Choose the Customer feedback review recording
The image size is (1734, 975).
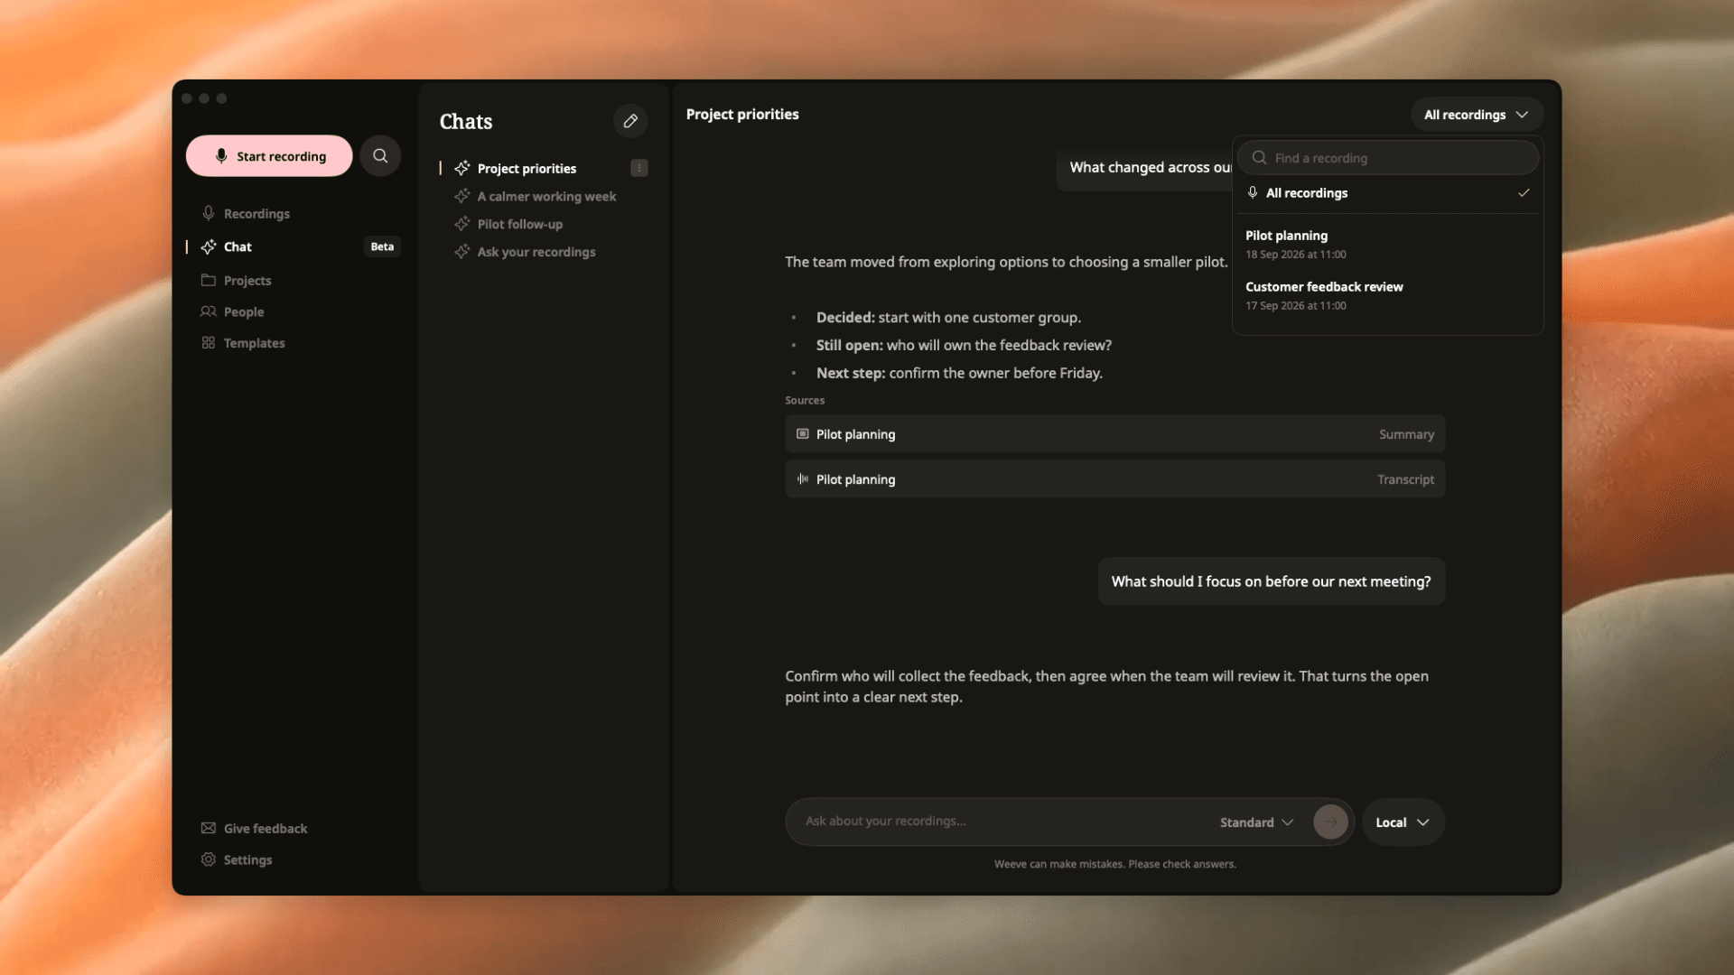coord(1388,295)
